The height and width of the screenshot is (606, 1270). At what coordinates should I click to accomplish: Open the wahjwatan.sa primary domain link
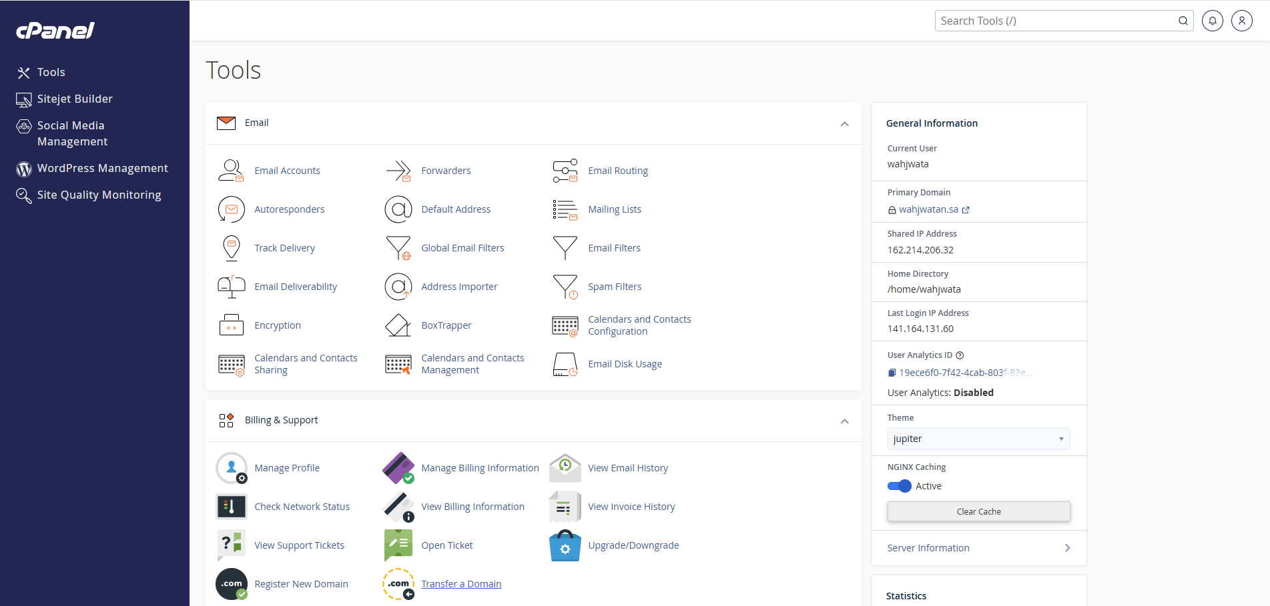click(928, 209)
